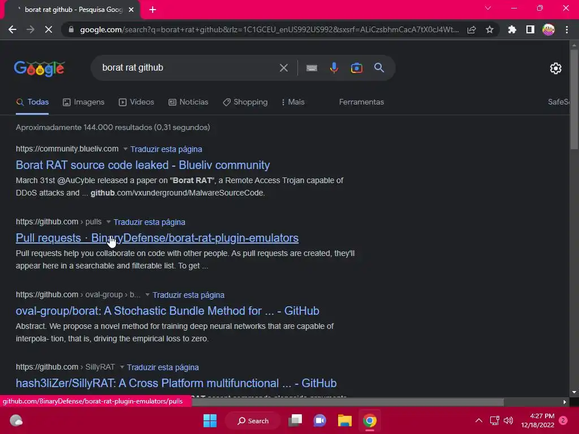579x434 pixels.
Task: Open the tab search chevron
Action: coord(488,8)
